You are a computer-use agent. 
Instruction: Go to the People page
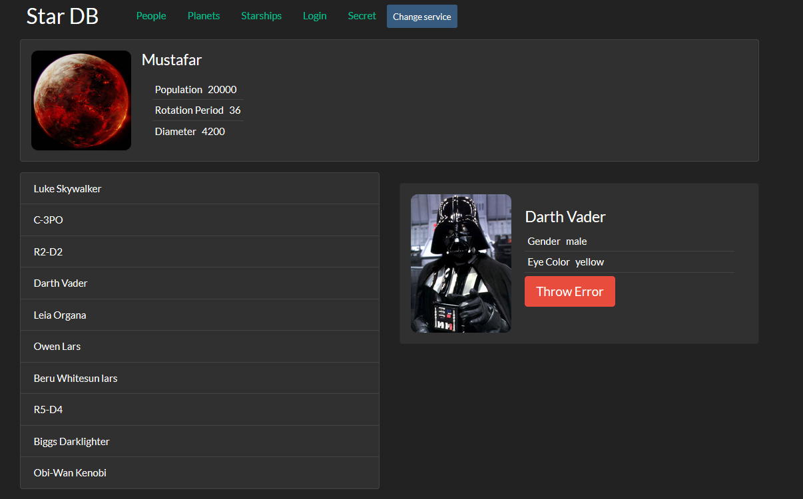(151, 16)
